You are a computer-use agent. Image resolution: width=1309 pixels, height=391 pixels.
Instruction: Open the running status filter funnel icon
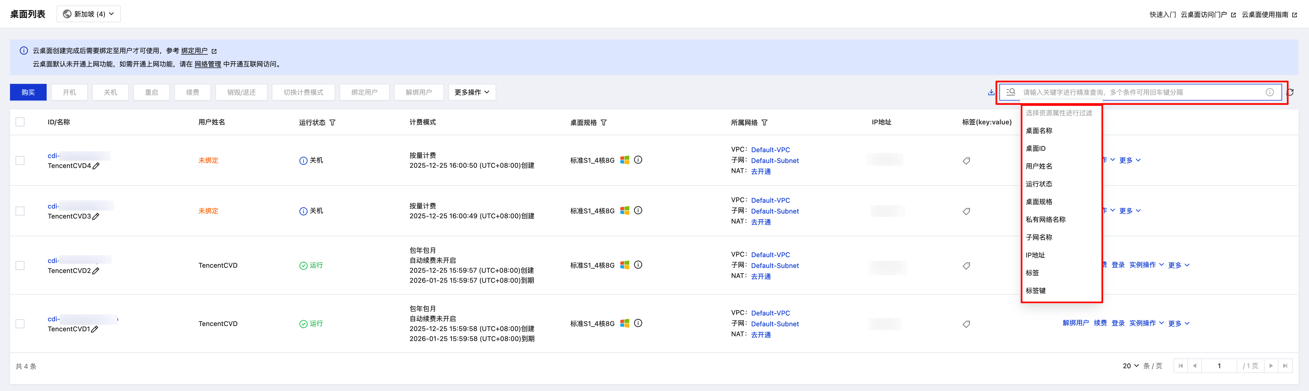(x=332, y=122)
